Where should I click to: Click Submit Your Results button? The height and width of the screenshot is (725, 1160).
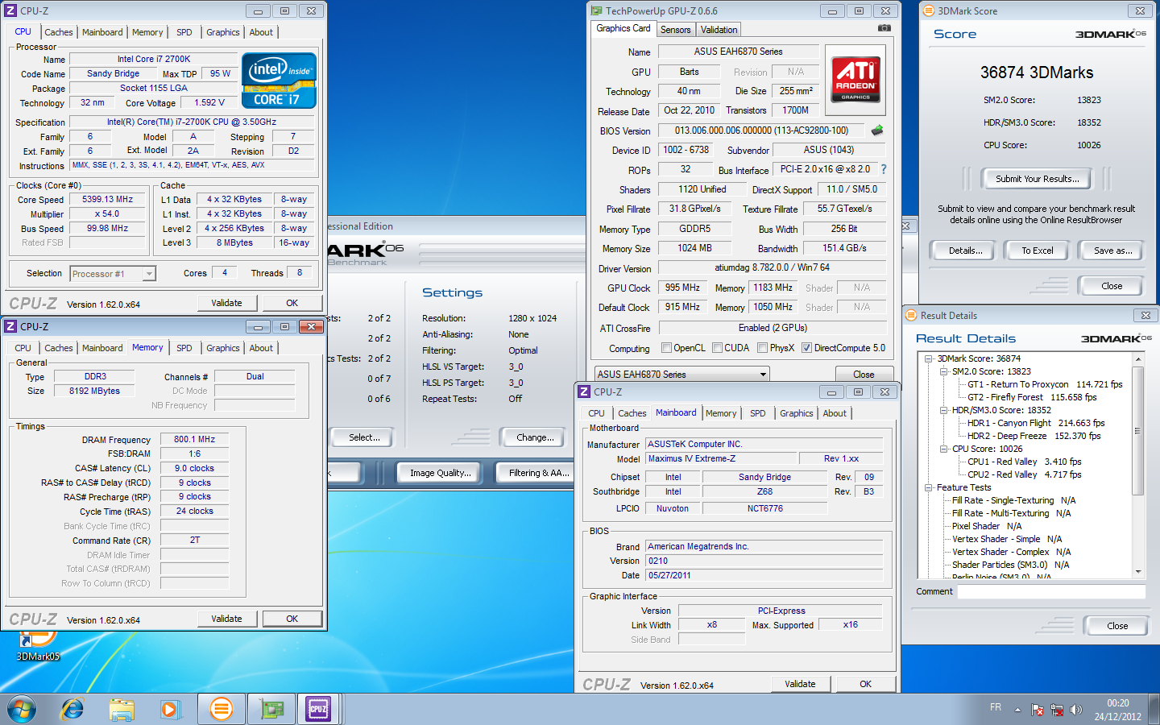[x=1037, y=179]
